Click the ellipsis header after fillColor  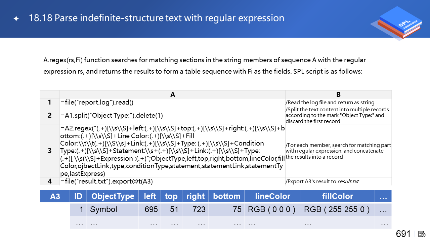click(383, 196)
